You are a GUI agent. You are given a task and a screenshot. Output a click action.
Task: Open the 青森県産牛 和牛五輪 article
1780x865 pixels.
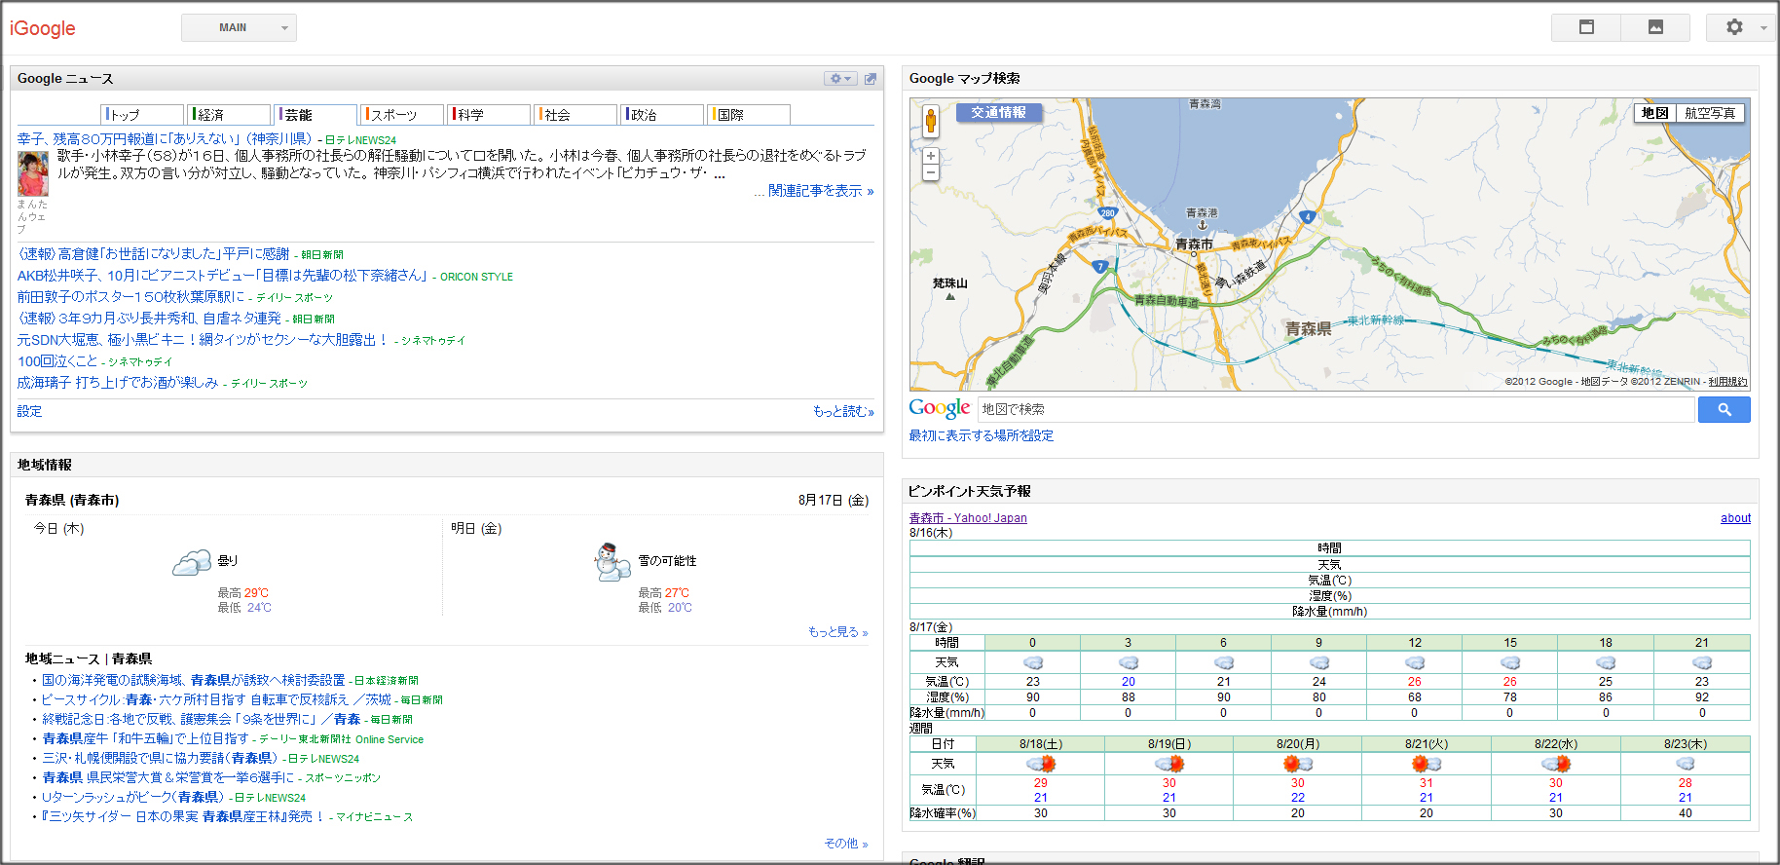145,738
